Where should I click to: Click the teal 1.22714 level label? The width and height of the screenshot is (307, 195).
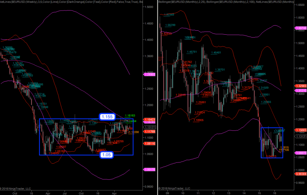tap(39, 94)
